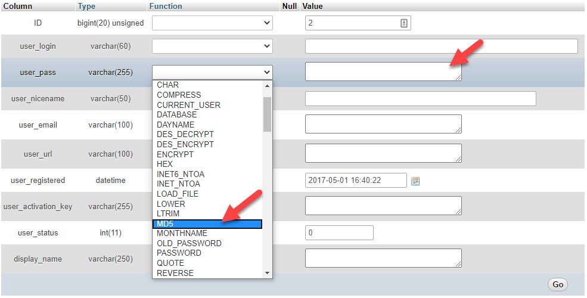Pick HEX function option
The height and width of the screenshot is (298, 587).
pyautogui.click(x=164, y=164)
